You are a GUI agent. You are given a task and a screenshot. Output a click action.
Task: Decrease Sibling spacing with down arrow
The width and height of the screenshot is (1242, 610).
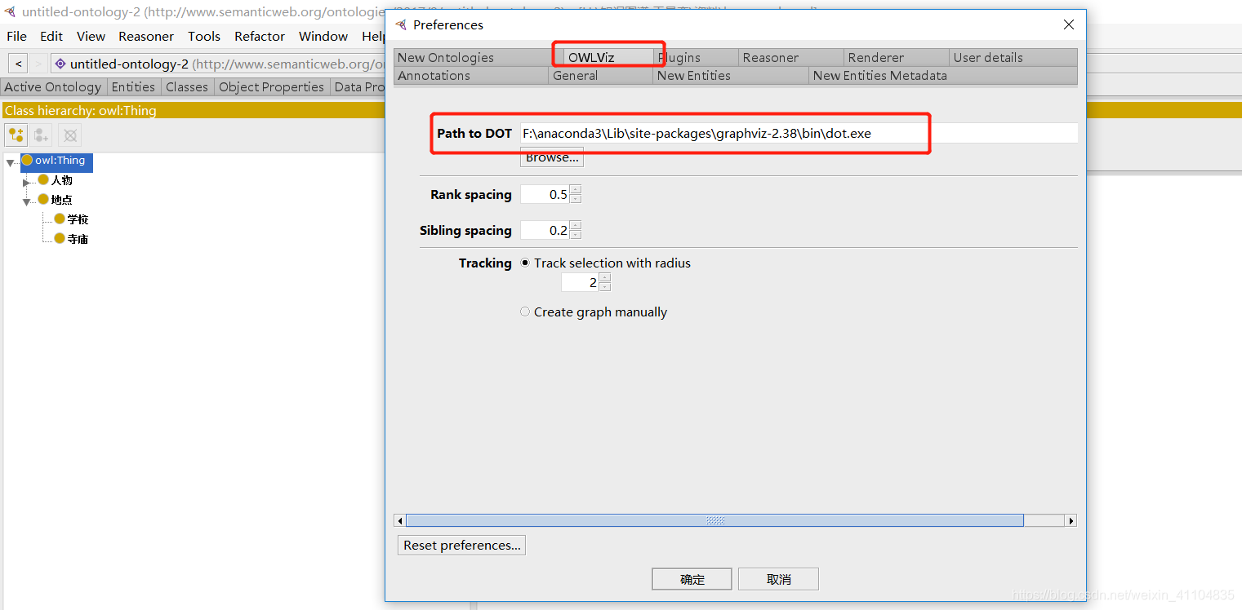(x=576, y=234)
